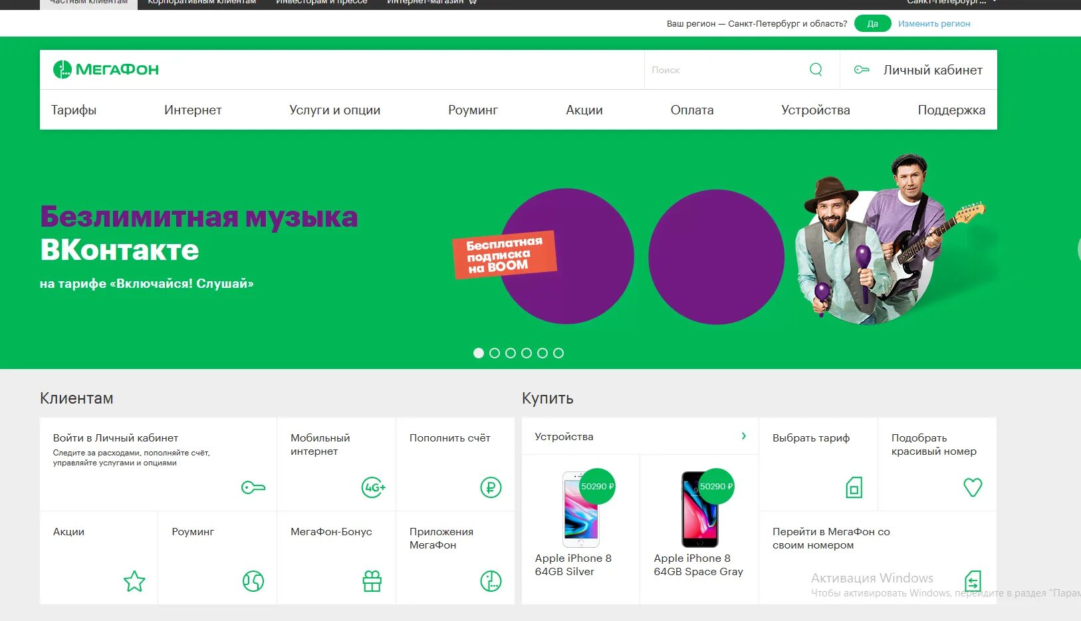Open Устройства in the main navigation bar

pos(816,110)
